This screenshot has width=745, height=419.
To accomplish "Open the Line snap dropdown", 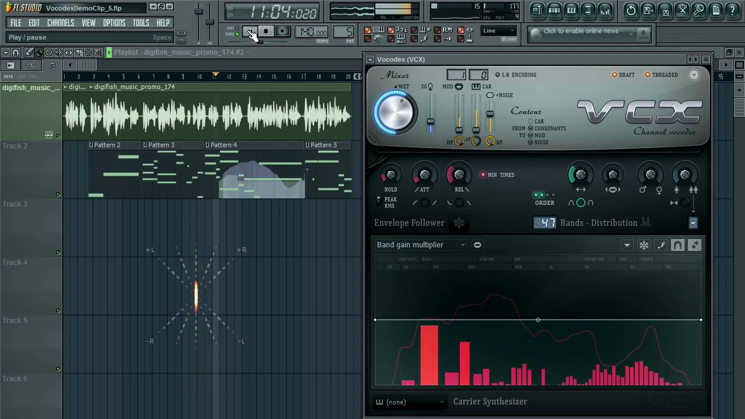I will pyautogui.click(x=499, y=31).
